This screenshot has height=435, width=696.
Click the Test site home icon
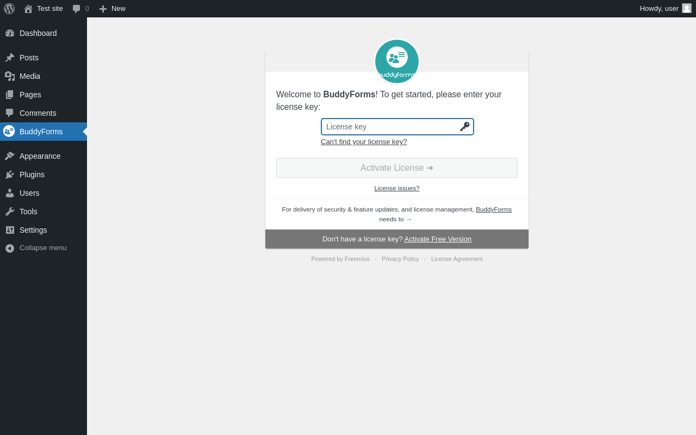pos(28,9)
